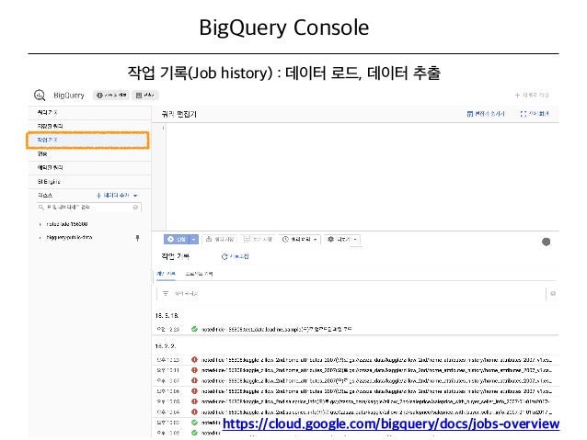Click red error icon of 10:06 job

[194, 391]
